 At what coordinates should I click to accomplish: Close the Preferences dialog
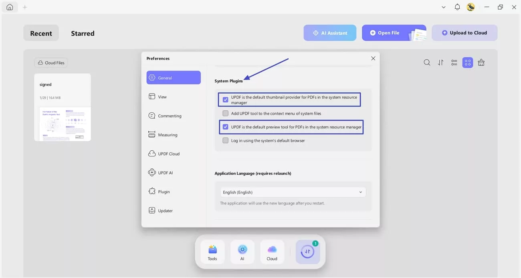point(373,58)
